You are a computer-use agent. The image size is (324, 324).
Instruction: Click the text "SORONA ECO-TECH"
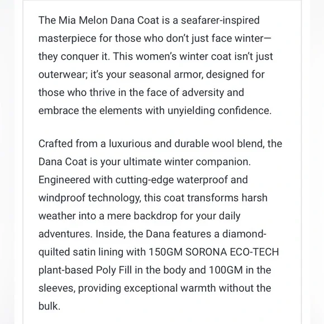pyautogui.click(x=232, y=252)
